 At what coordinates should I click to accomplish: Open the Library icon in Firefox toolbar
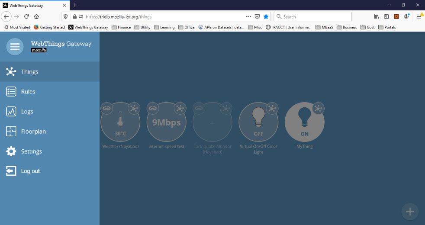pyautogui.click(x=377, y=16)
